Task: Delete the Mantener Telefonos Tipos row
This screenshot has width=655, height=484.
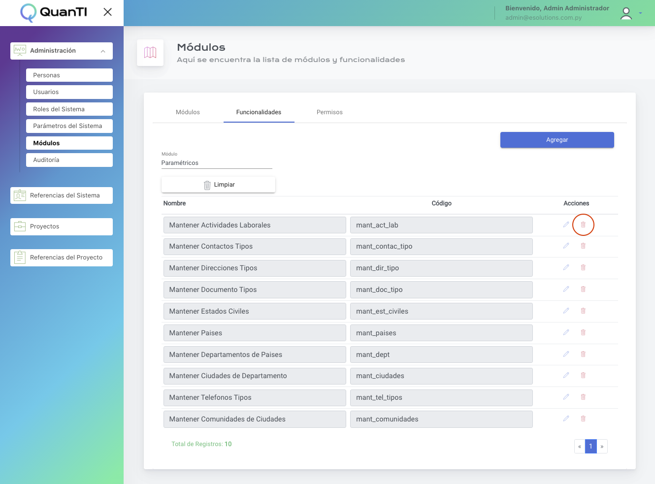Action: [583, 397]
